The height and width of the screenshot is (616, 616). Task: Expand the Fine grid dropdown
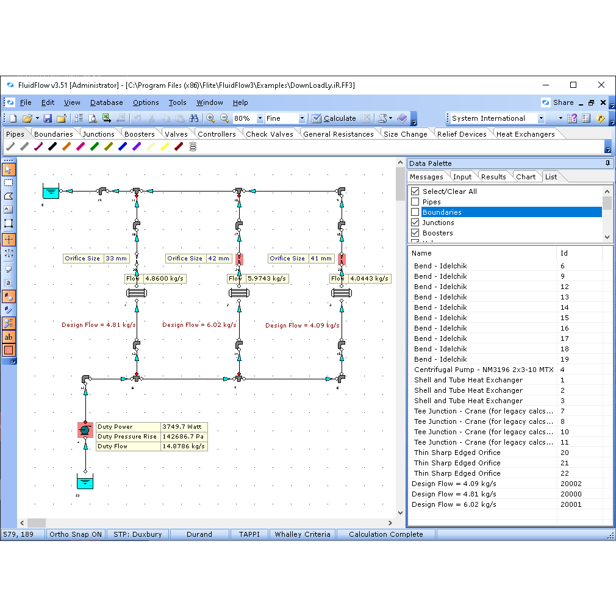302,118
